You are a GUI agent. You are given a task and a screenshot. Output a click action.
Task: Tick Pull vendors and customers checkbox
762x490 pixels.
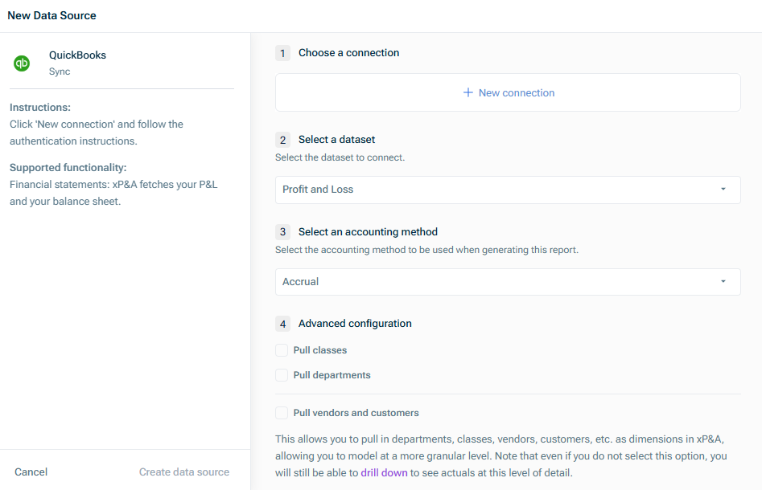click(x=282, y=413)
